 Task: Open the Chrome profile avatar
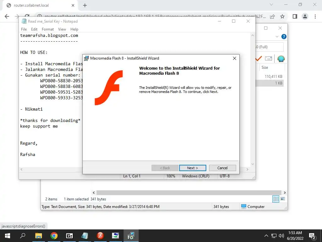point(305,16)
